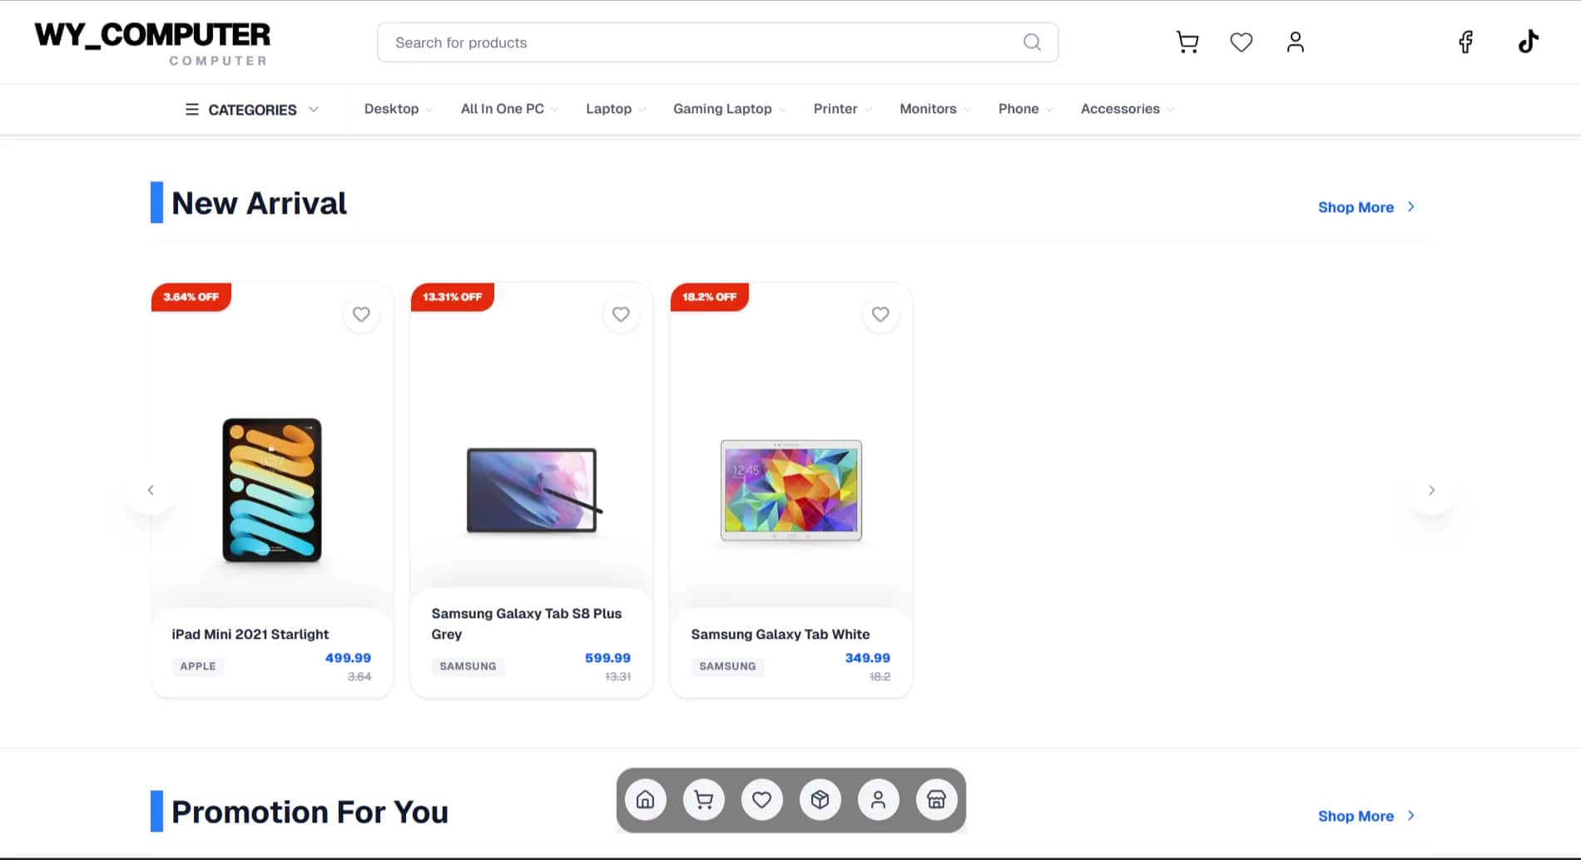The image size is (1581, 860).
Task: Favorite the Samsung Galaxy Tab S8 Plus Grey
Action: click(x=621, y=314)
